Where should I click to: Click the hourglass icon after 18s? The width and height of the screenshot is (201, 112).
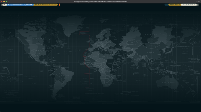pyautogui.click(x=179, y=5)
